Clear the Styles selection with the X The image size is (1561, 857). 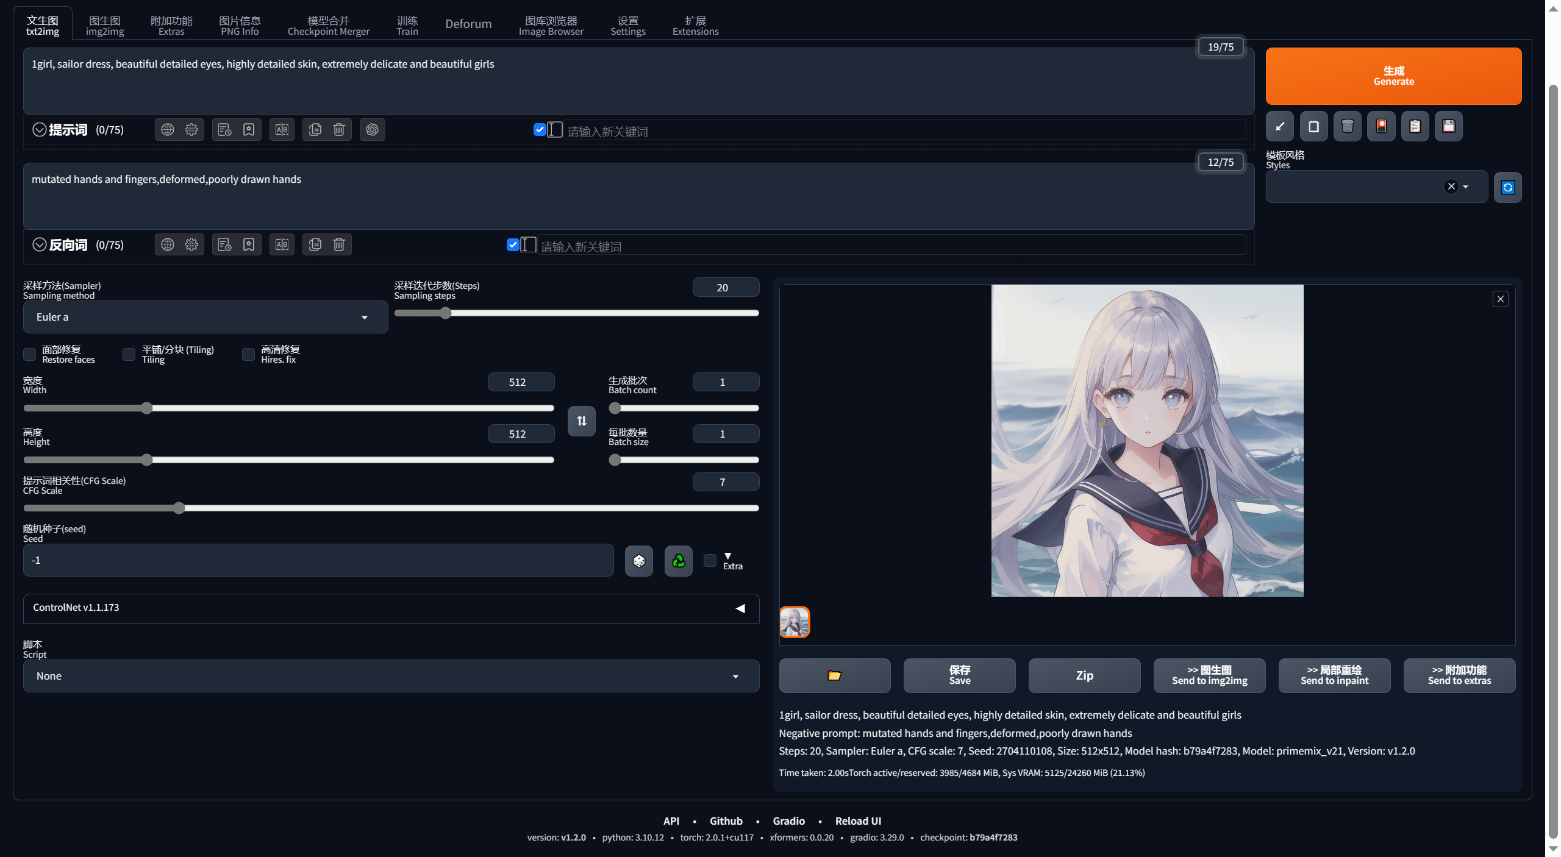(1451, 187)
